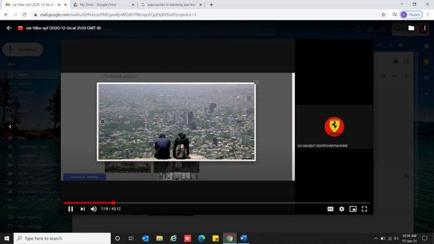Click the Paused profile button
This screenshot has width=434, height=244.
(x=411, y=15)
